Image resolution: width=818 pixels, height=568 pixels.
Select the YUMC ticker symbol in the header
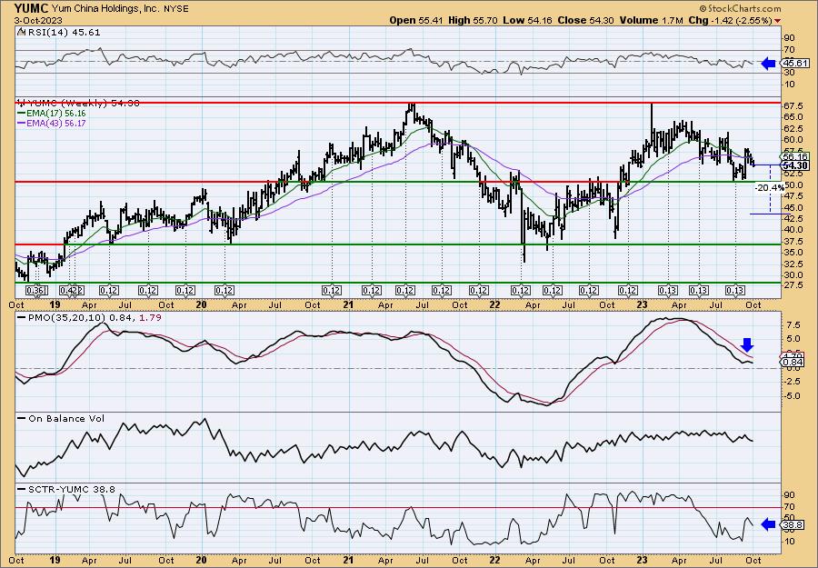[x=31, y=8]
